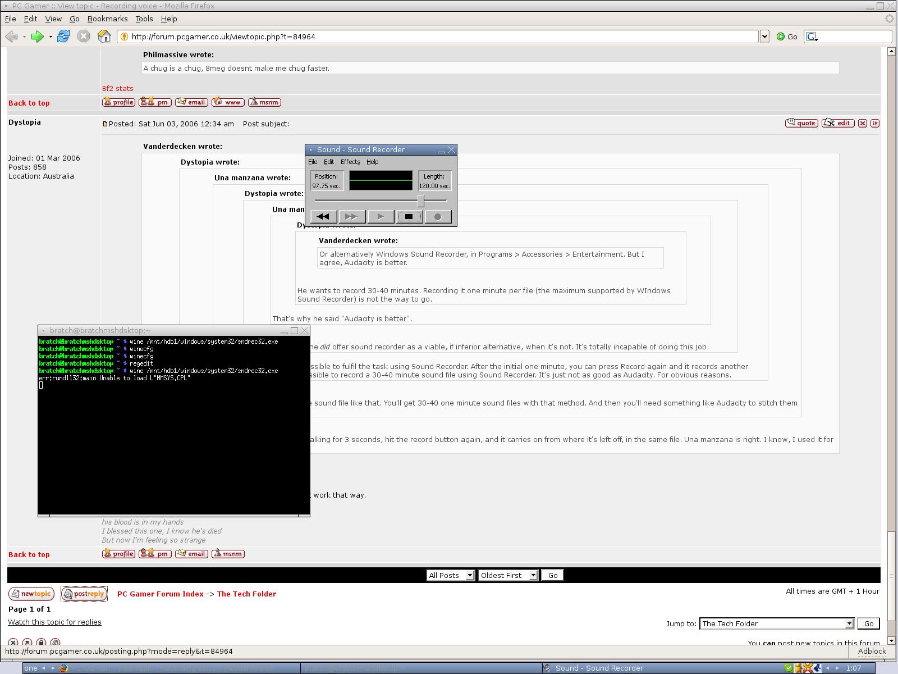898x674 pixels.
Task: Click the post reply button
Action: coord(84,594)
